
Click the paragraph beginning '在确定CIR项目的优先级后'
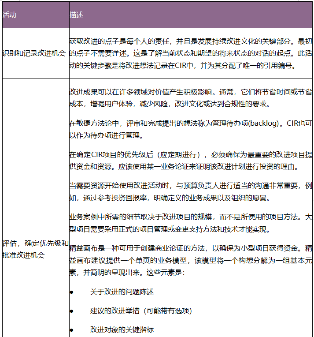pos(190,161)
